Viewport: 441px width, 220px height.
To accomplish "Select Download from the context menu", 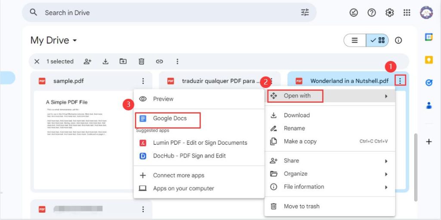I will point(330,115).
